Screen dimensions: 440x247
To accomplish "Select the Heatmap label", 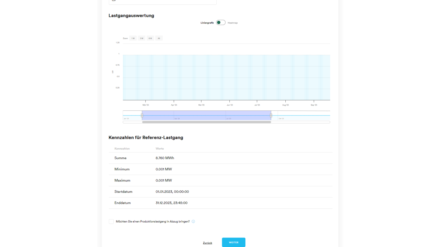I will 233,23.
